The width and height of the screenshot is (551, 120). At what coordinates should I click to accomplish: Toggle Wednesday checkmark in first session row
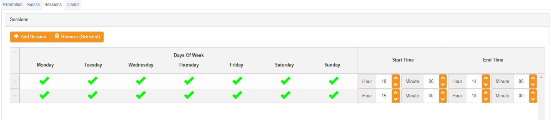click(141, 81)
